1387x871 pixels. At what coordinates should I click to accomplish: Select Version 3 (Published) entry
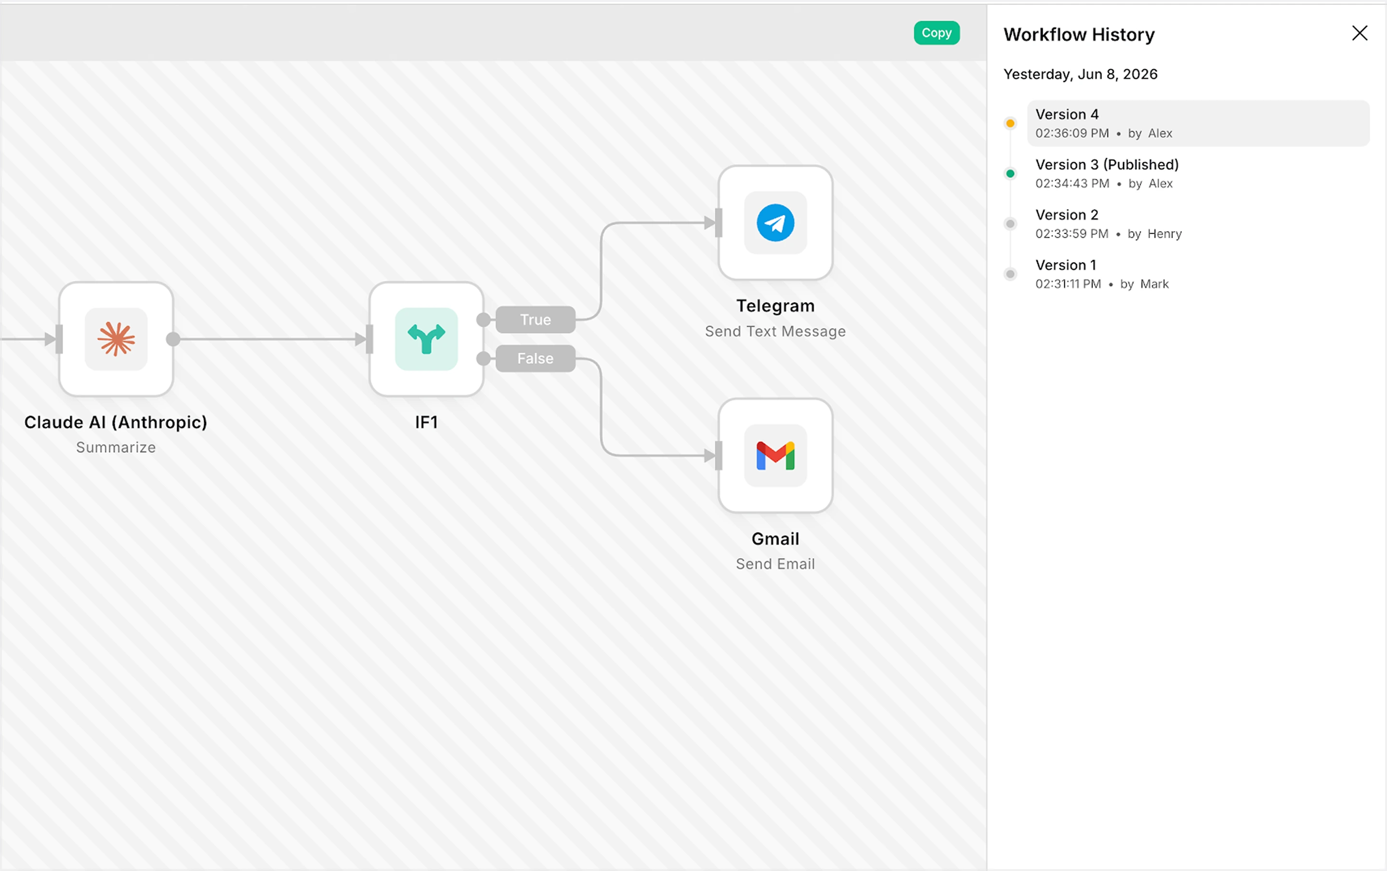coord(1198,173)
